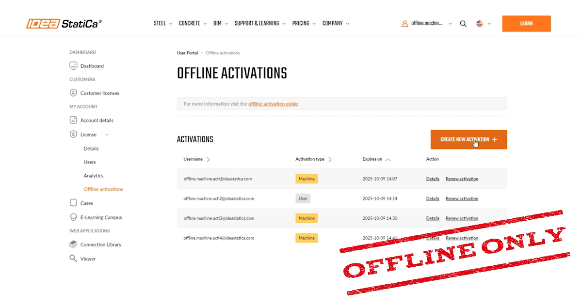582x305 pixels.
Task: Click the E-Learning Campus graduation icon
Action: (x=73, y=217)
